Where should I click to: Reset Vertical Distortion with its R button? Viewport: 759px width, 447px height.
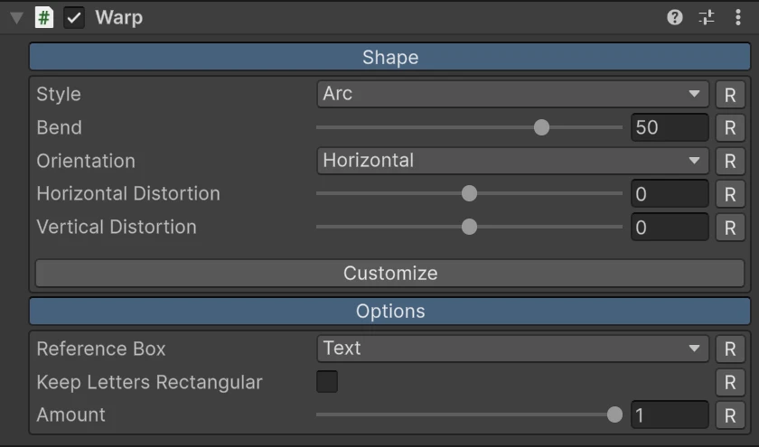click(730, 228)
